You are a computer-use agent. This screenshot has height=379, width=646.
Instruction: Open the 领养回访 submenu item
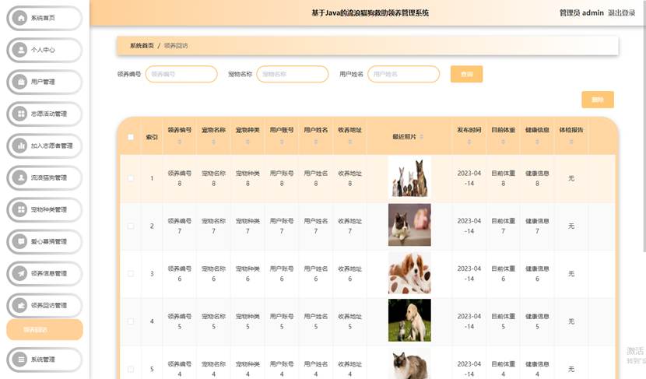pos(44,329)
